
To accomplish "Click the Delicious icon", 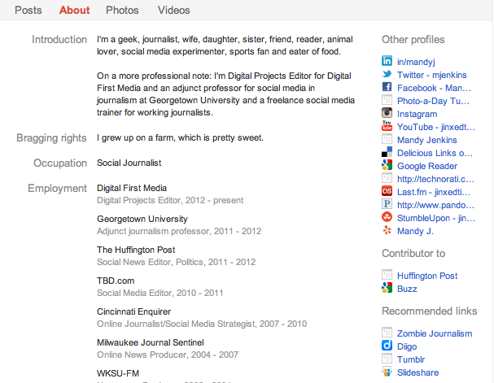I will point(387,152).
